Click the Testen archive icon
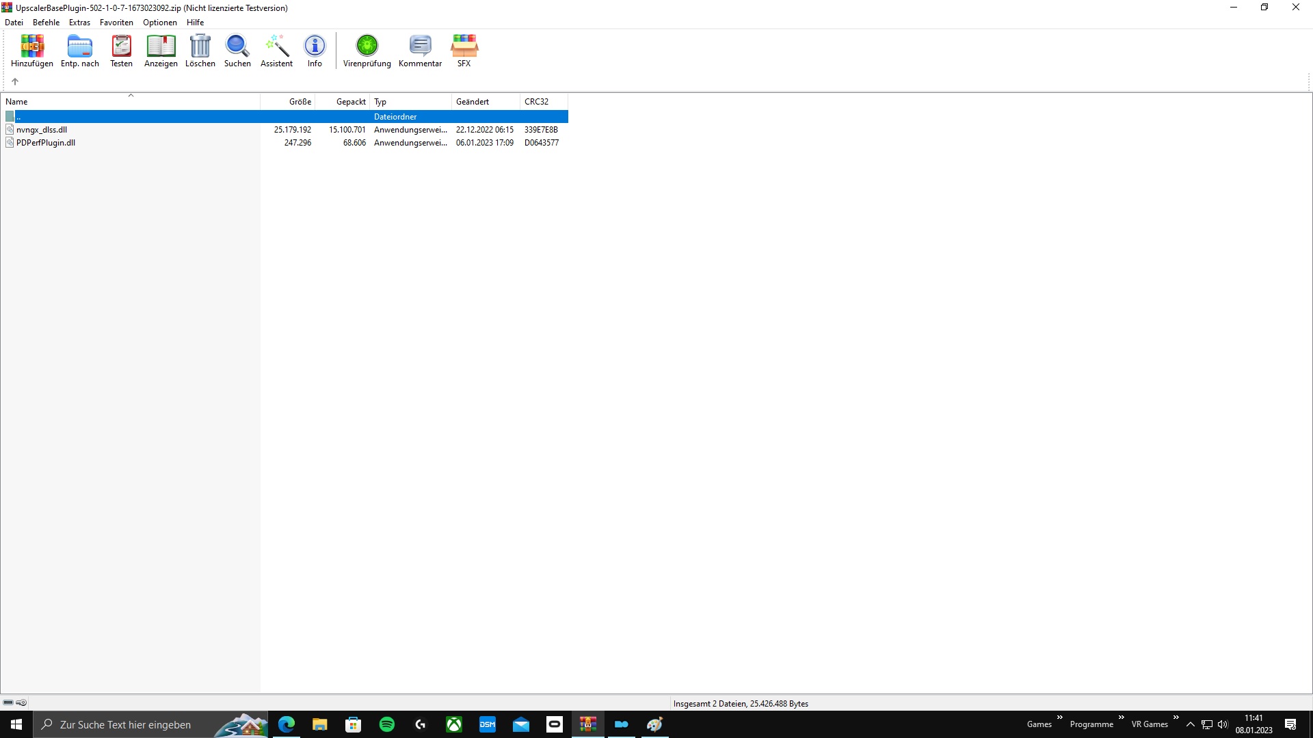The width and height of the screenshot is (1313, 738). (x=121, y=51)
